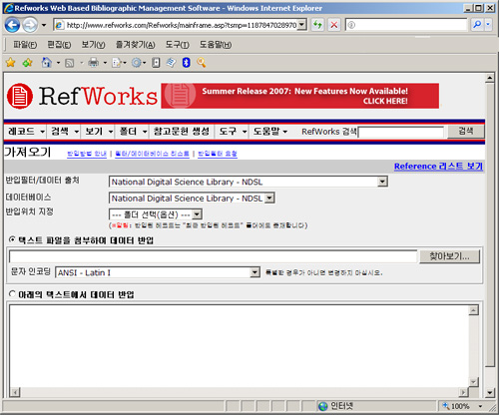The image size is (499, 415).
Task: Open the 도구(T) browser menu
Action: click(x=178, y=45)
